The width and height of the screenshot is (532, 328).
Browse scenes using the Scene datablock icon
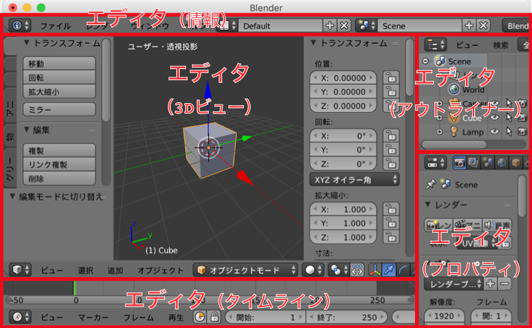pos(366,26)
